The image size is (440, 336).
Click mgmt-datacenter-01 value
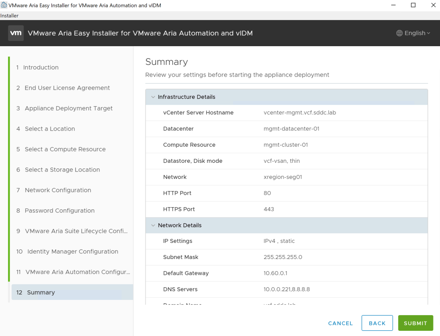pyautogui.click(x=291, y=129)
